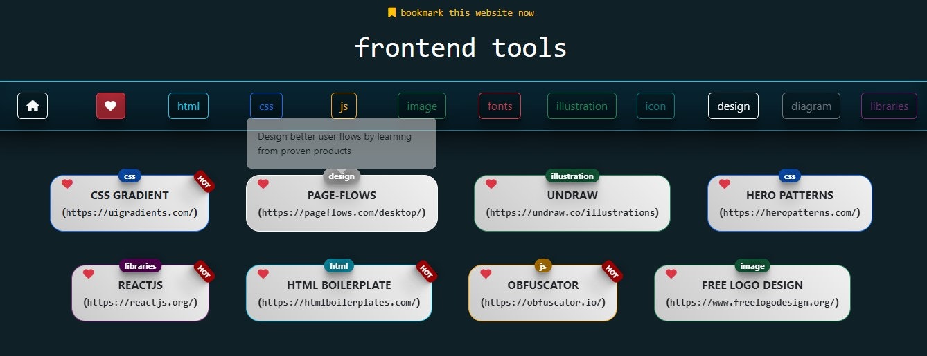Click the bookmark icon at the top
Screen dimensions: 927x356
click(392, 12)
